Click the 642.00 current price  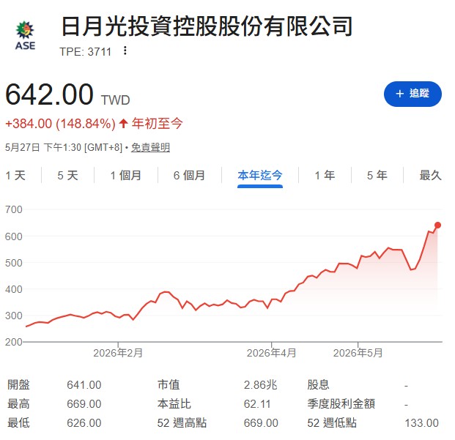[49, 94]
